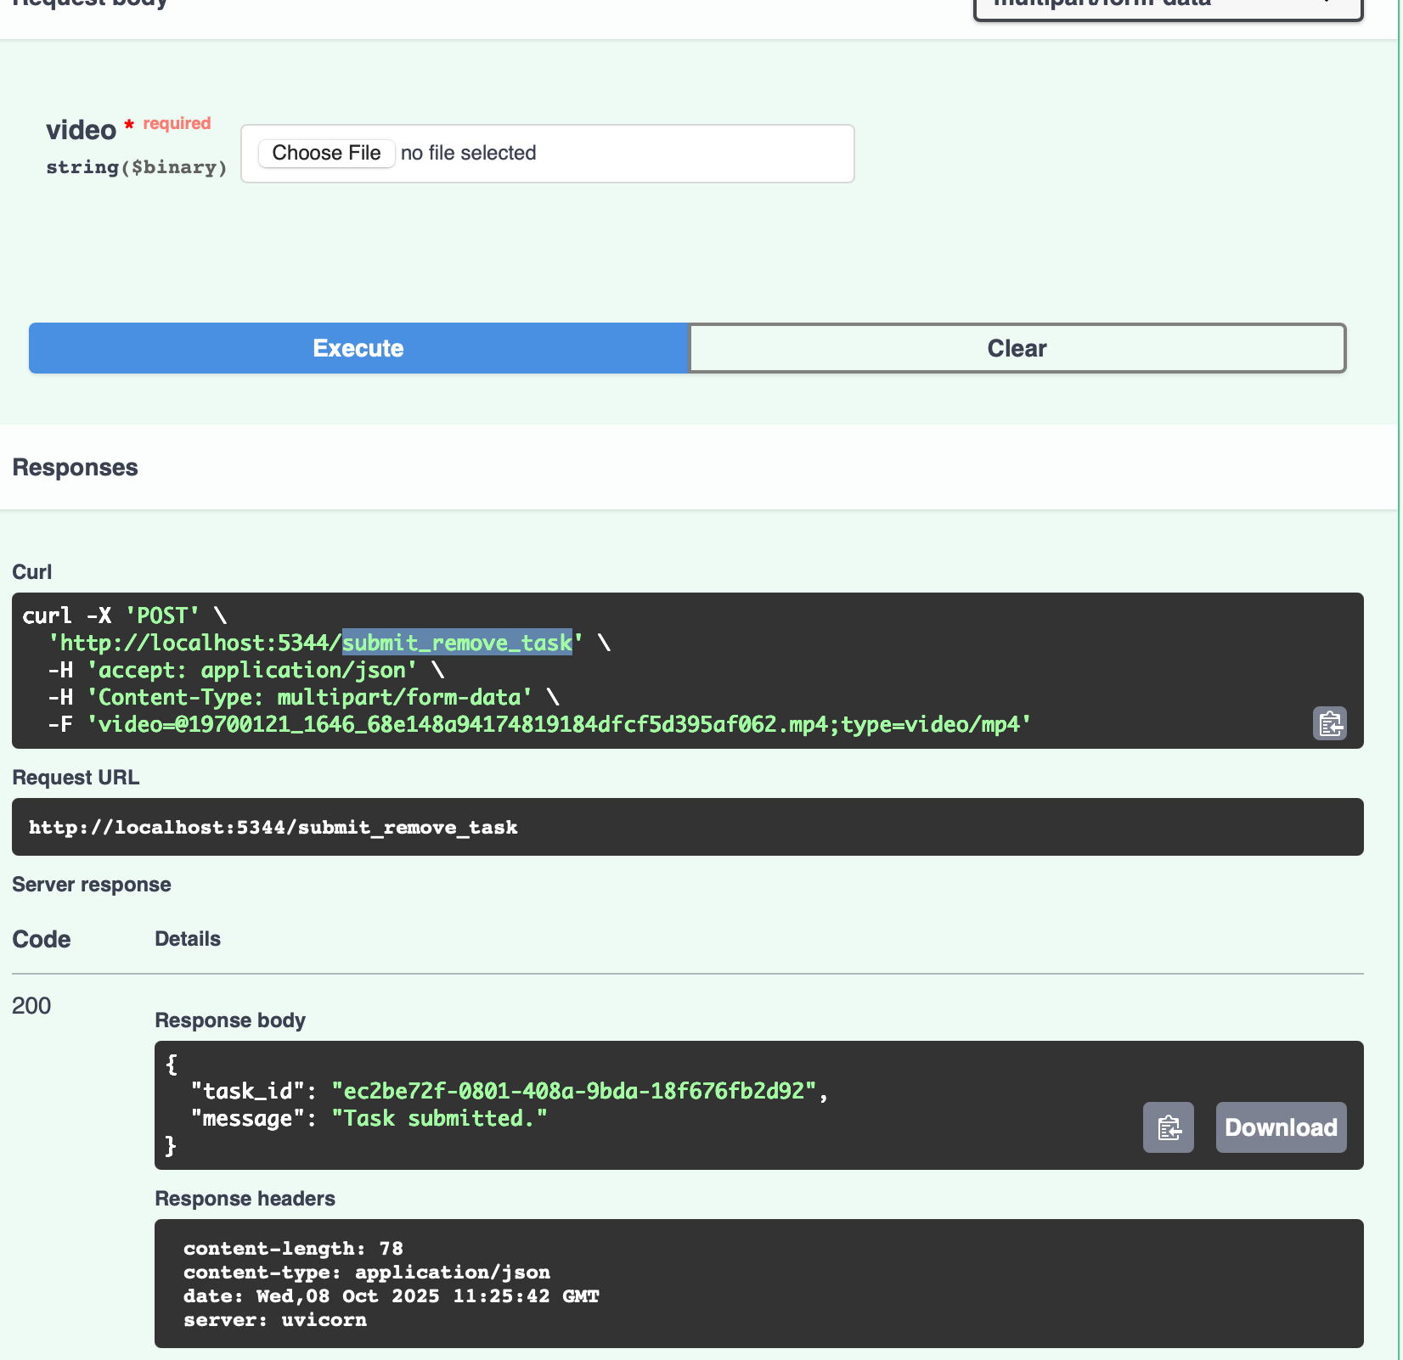Click the Responses section heading
1403x1360 pixels.
click(x=75, y=468)
